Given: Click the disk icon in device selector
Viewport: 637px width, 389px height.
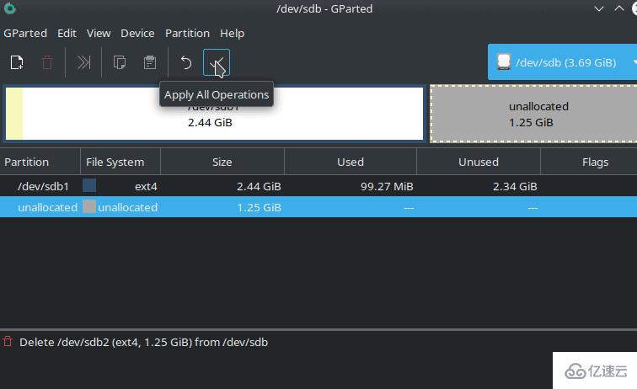Looking at the screenshot, I should (504, 62).
